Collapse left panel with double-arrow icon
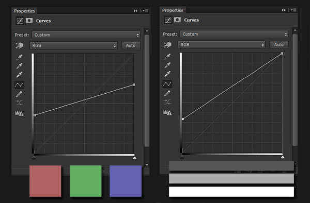The image size is (310, 203). pyautogui.click(x=135, y=11)
